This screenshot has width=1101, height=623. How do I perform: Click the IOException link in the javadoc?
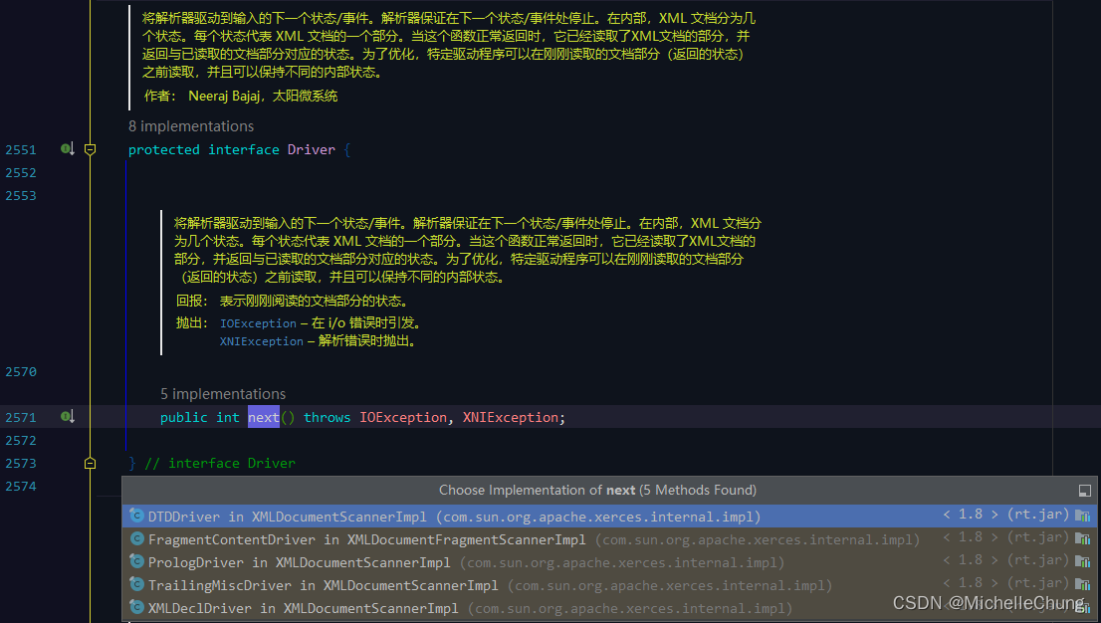258,322
